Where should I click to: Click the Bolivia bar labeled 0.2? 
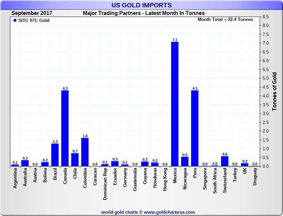point(45,164)
